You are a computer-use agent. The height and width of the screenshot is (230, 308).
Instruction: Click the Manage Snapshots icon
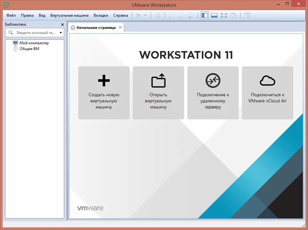tap(191, 15)
